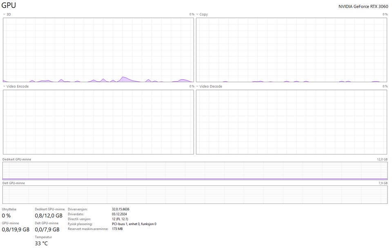This screenshot has height=248, width=392.
Task: Select the 0,8/19,9 GB GPU-minne value
Action: point(16,230)
